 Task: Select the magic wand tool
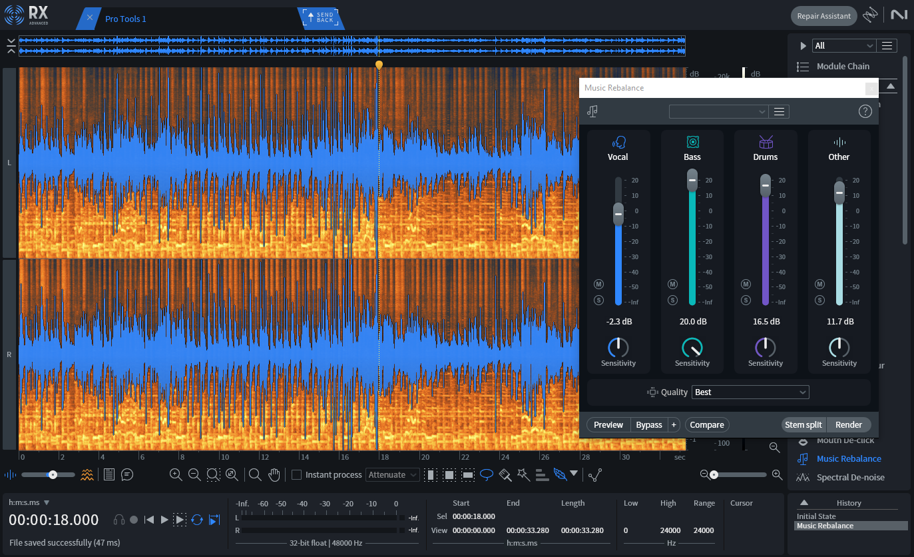point(523,475)
